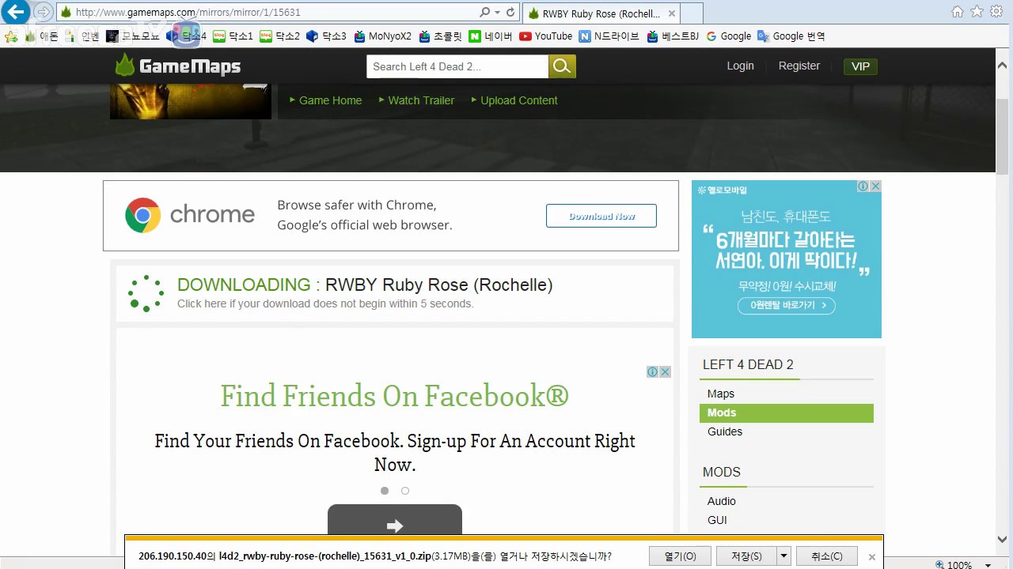Click the 'Find Friends On Facebook' ad headline
The height and width of the screenshot is (569, 1013).
[395, 395]
